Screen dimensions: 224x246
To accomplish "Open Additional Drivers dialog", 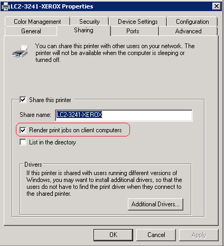I will tap(155, 204).
